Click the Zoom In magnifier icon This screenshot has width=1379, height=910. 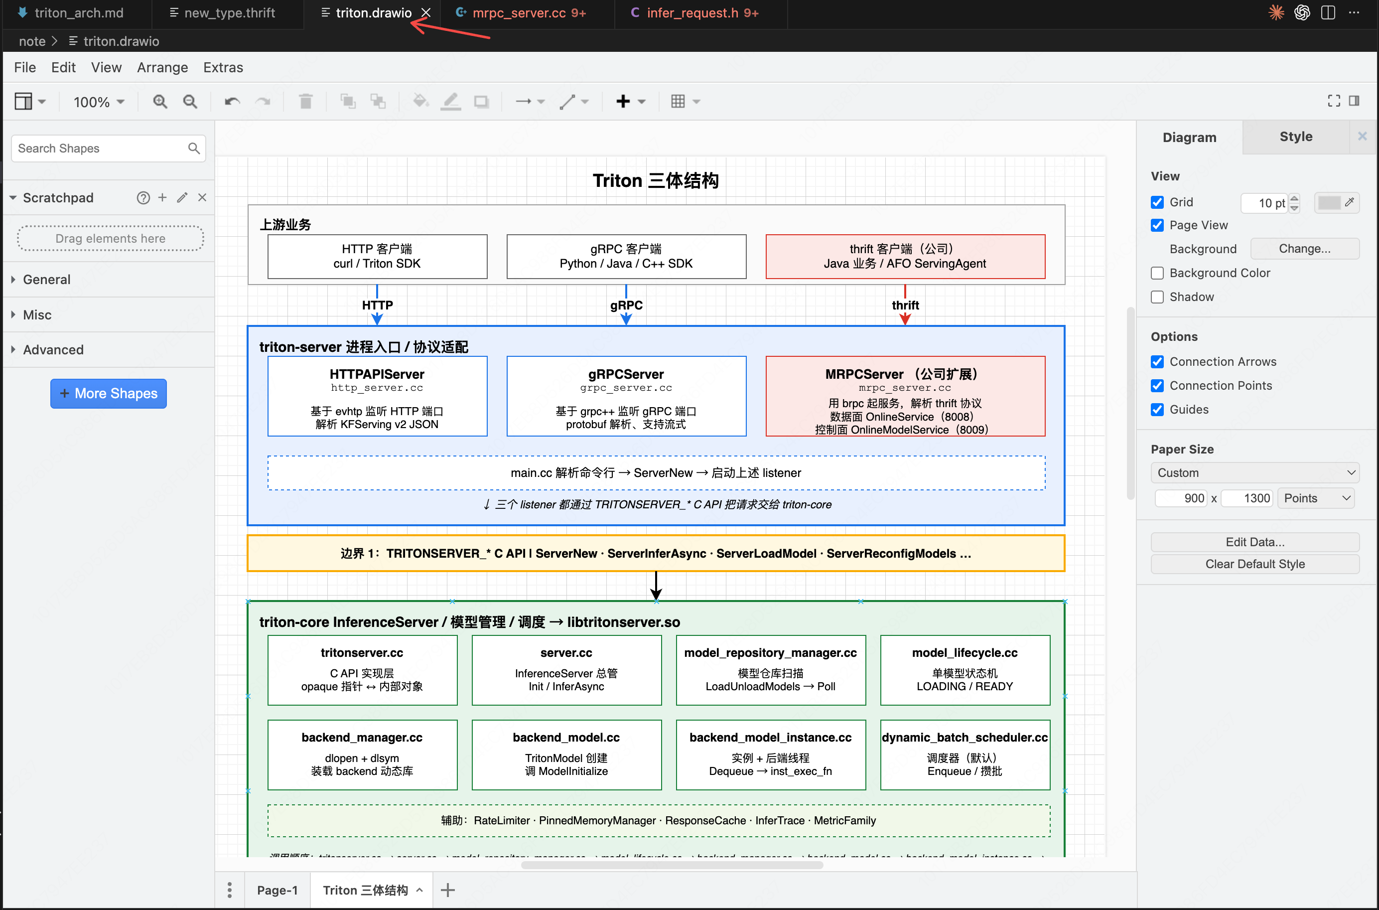(x=160, y=102)
